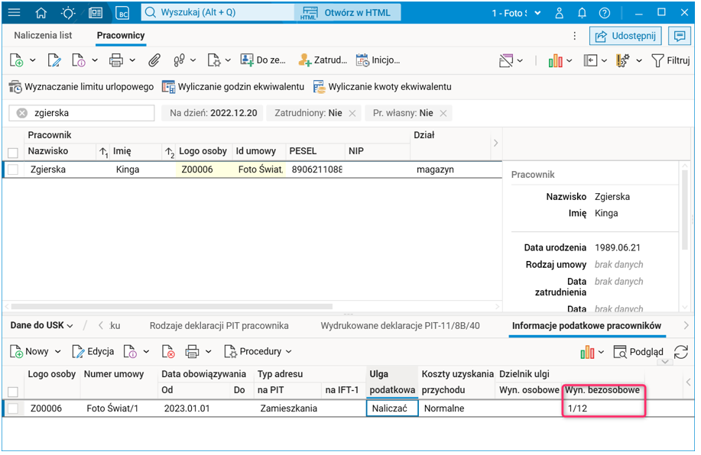Screen dimensions: 701x455
Task: Click the record info document icon in top toolbar
Action: pyautogui.click(x=79, y=60)
